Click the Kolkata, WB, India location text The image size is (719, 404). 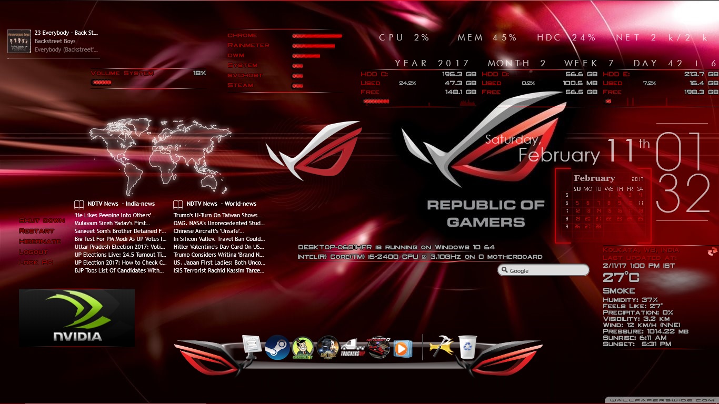tap(641, 250)
